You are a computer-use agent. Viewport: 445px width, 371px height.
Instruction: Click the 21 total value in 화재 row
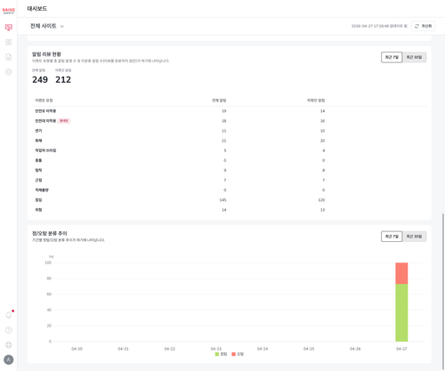tap(224, 141)
